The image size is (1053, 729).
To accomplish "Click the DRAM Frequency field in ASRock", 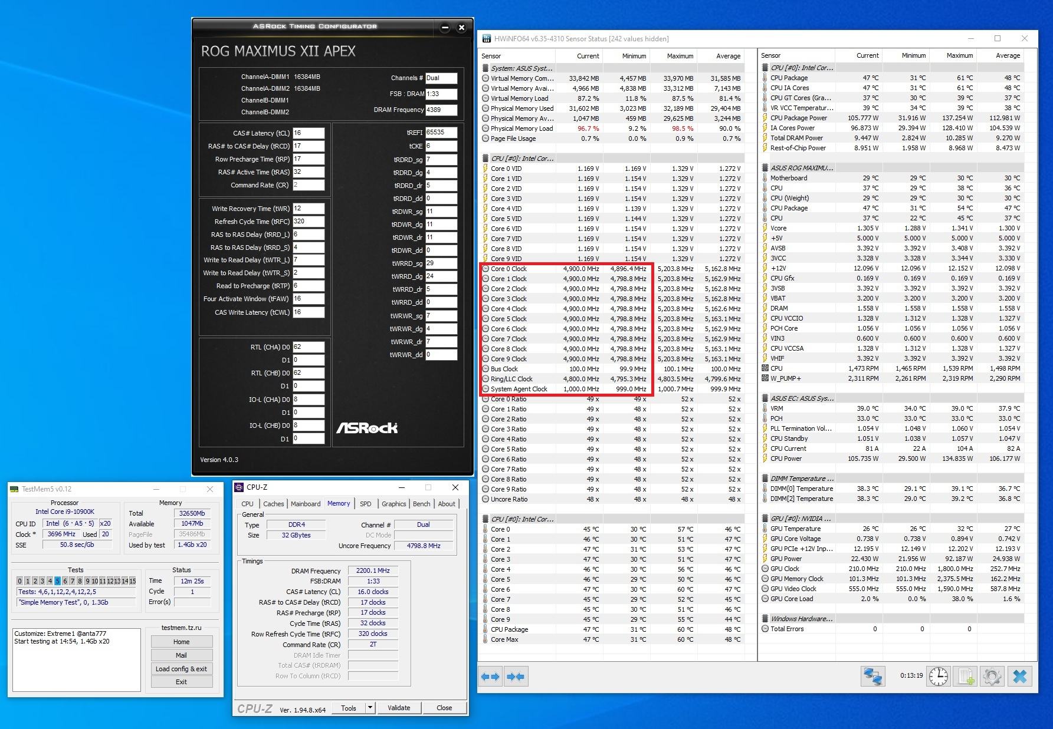I will click(x=441, y=110).
